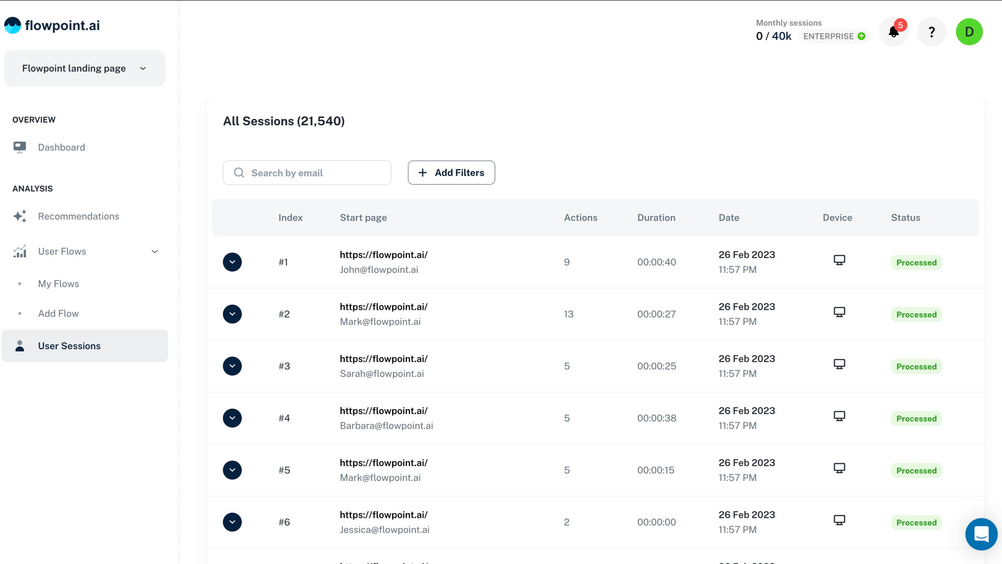Expand session #3 row
This screenshot has height=564, width=1002.
coord(232,366)
